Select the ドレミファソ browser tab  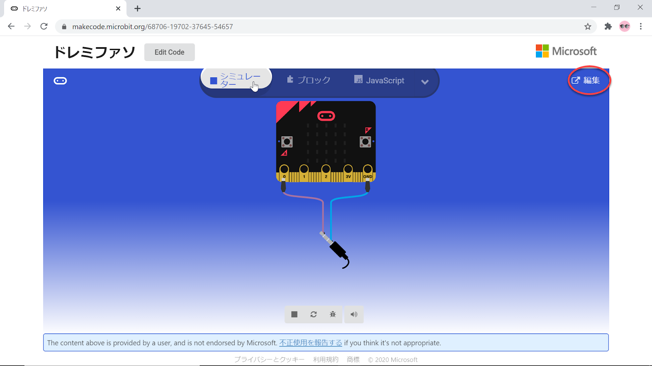click(65, 9)
